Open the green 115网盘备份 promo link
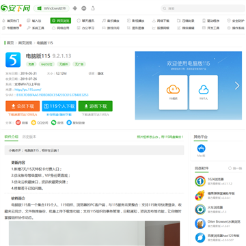Viewport: 246px width, 246px height. pos(161,137)
